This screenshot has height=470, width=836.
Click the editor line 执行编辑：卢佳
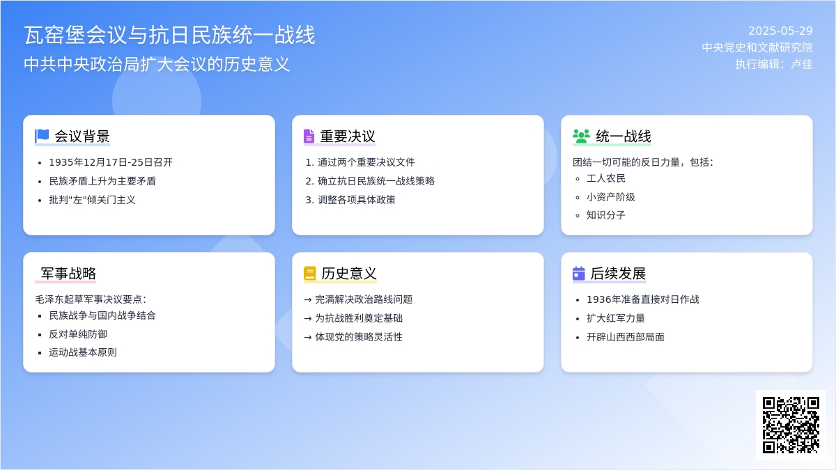774,64
